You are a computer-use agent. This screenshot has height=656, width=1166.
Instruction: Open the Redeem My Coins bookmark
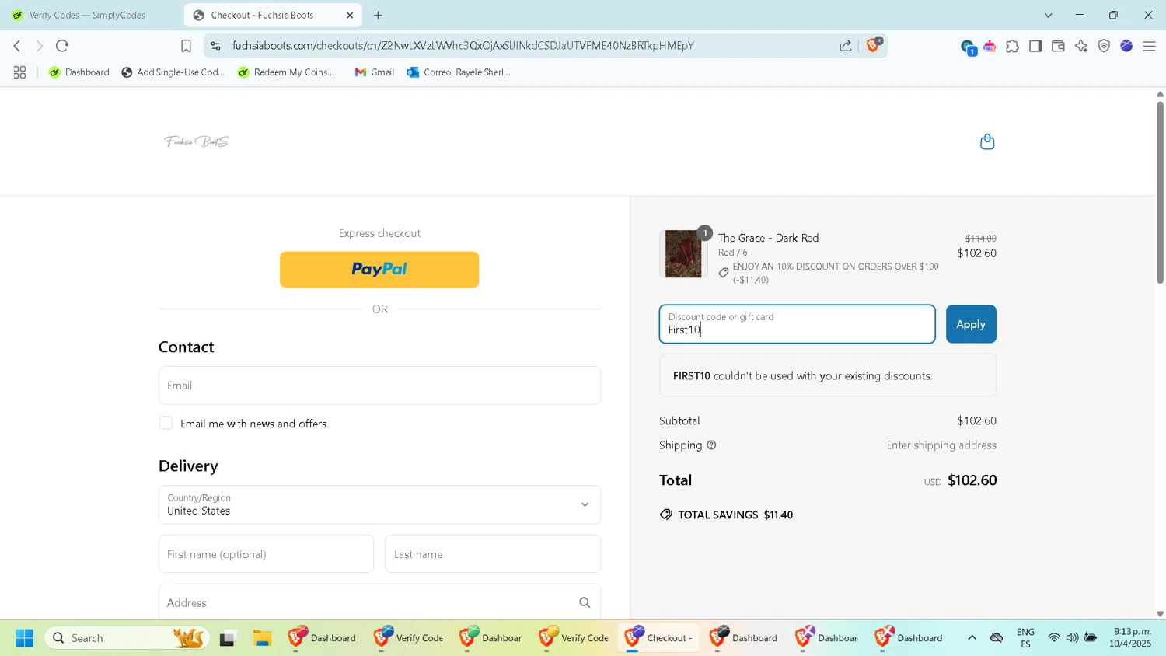[x=286, y=72]
